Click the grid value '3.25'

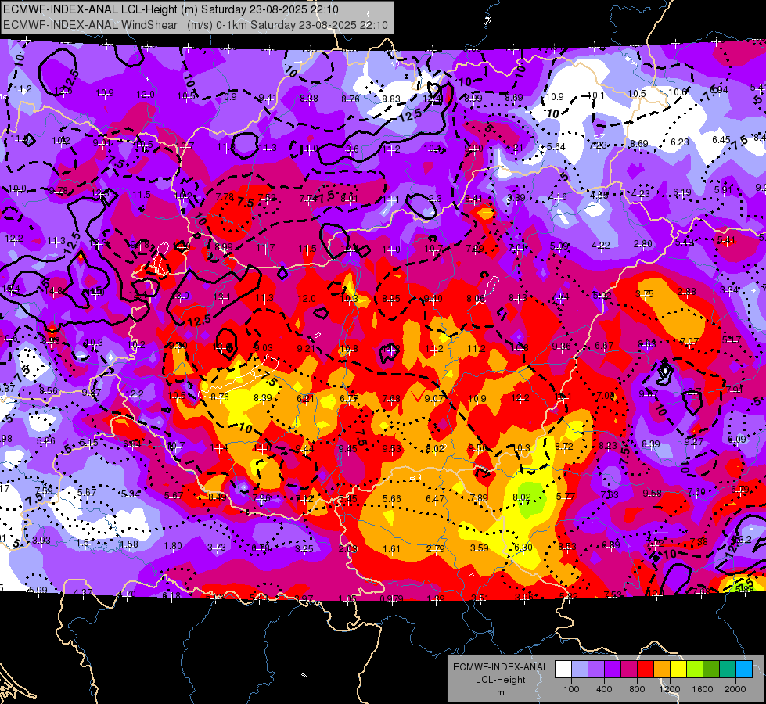tap(304, 548)
